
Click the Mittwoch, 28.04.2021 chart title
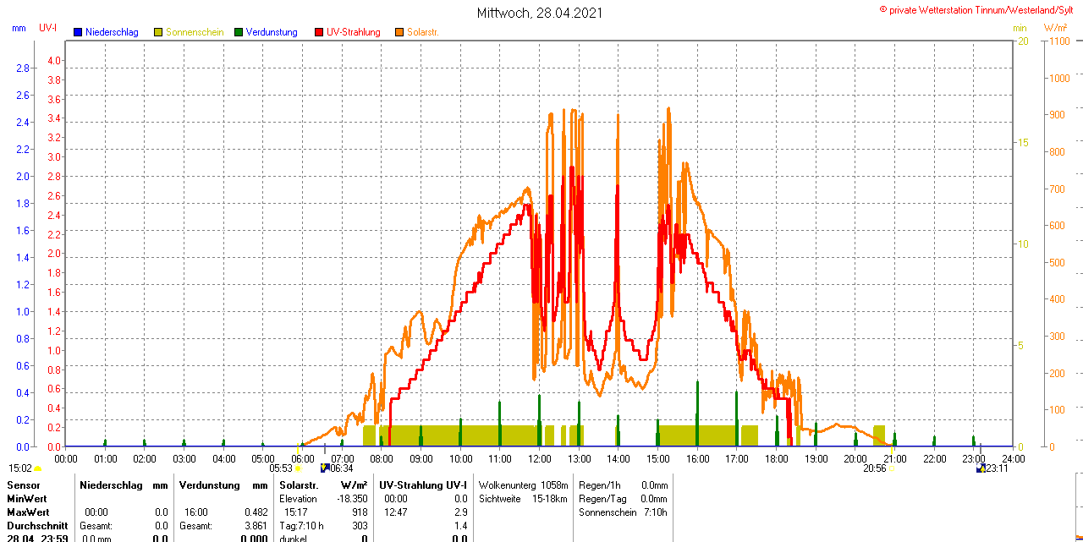click(541, 13)
